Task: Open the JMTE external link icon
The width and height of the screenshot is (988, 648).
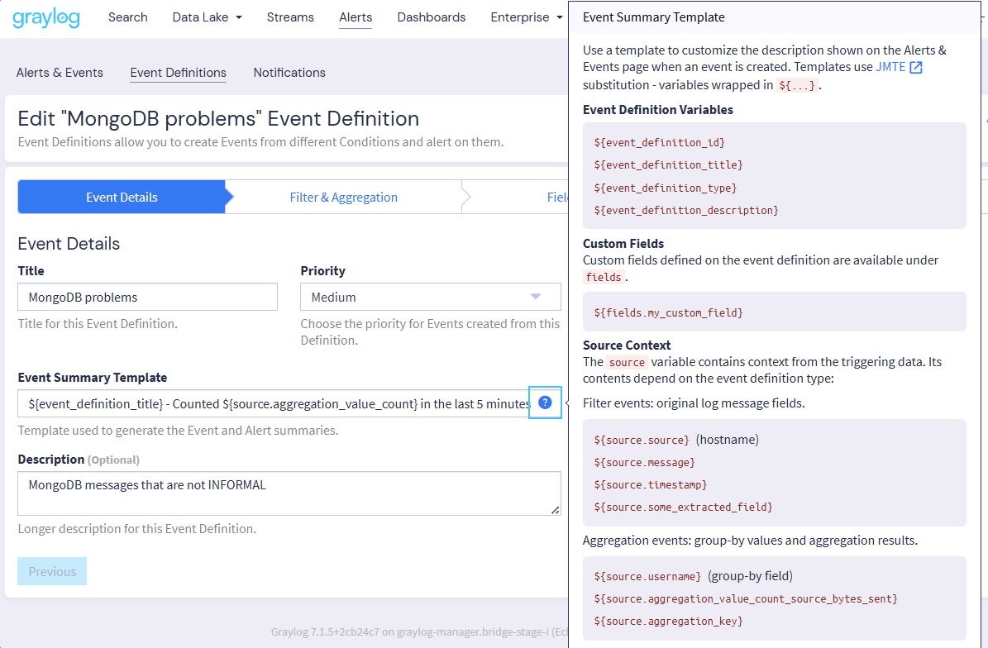Action: pyautogui.click(x=916, y=68)
